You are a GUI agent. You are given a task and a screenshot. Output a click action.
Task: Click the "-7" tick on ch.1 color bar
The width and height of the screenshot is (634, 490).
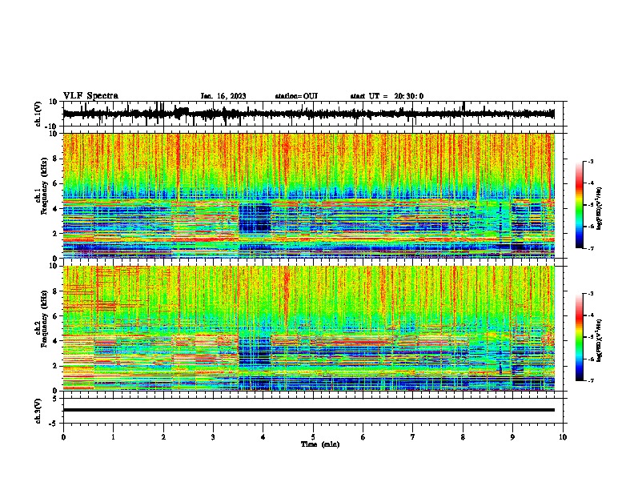point(591,248)
